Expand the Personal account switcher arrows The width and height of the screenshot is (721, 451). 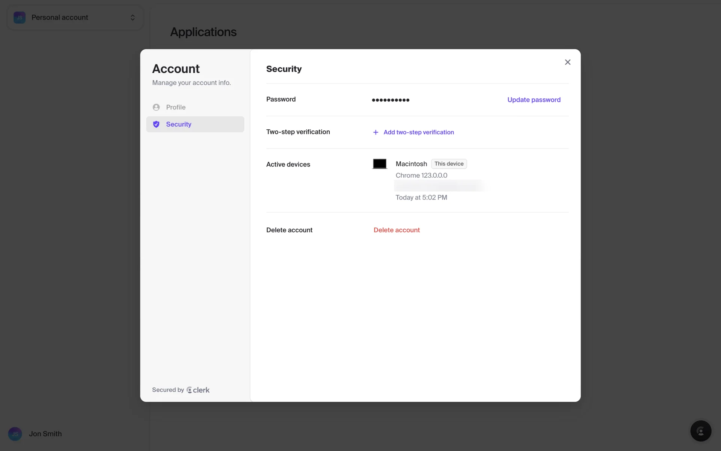coord(133,17)
